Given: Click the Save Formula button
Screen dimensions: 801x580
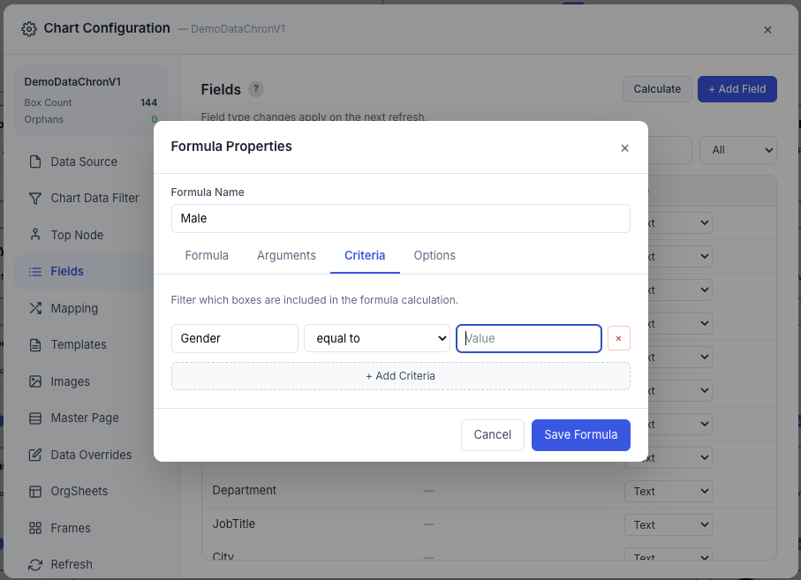Looking at the screenshot, I should pyautogui.click(x=581, y=435).
